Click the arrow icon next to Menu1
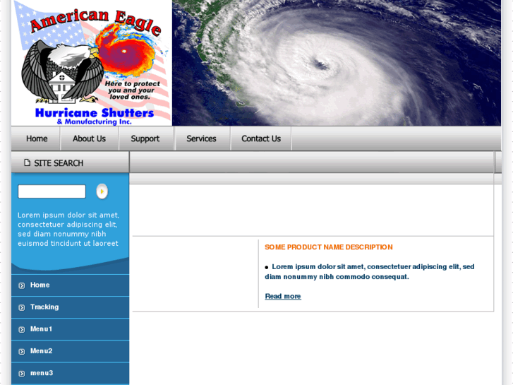 coord(22,330)
